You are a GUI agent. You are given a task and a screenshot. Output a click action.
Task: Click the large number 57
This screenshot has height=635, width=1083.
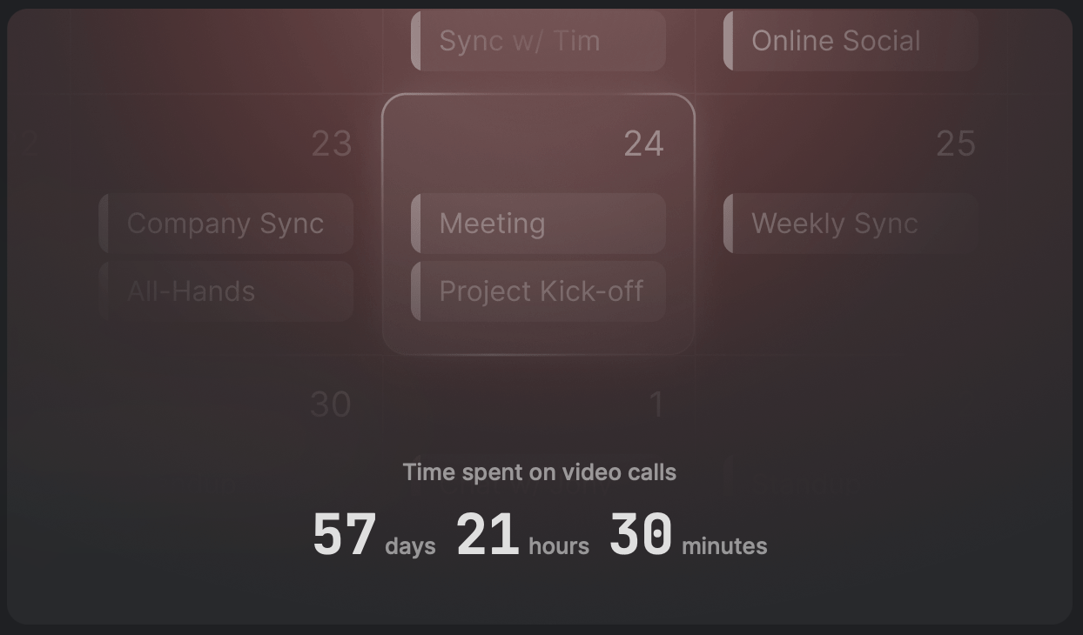pyautogui.click(x=345, y=534)
